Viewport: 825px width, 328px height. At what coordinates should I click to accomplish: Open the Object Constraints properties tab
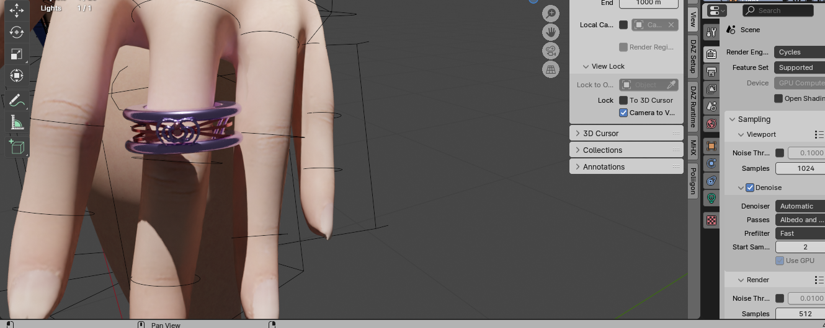tap(711, 181)
